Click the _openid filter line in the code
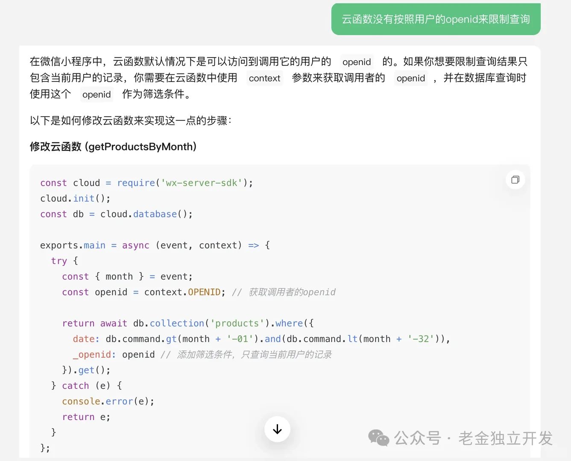The width and height of the screenshot is (571, 461). [x=114, y=354]
